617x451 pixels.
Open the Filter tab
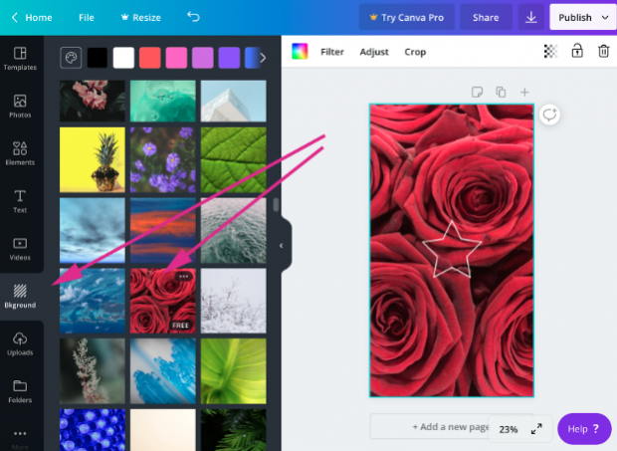tap(332, 52)
